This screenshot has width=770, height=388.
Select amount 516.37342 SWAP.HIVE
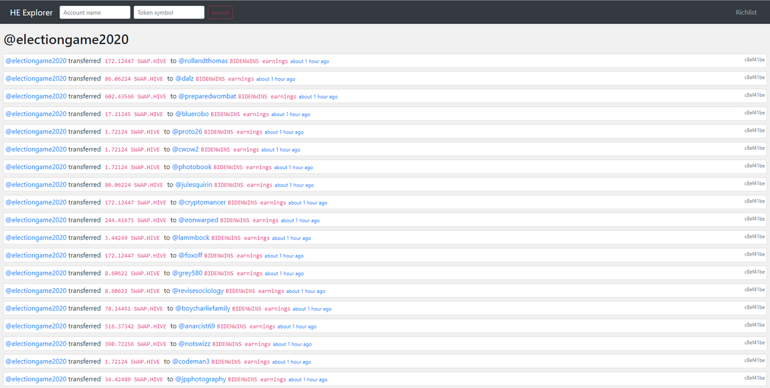coord(135,327)
